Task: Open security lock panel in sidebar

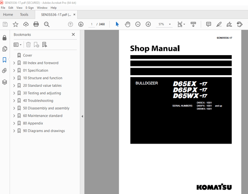Action: click(4, 38)
